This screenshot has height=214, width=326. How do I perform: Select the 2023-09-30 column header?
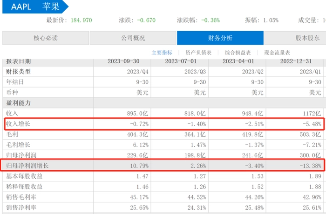coord(122,61)
